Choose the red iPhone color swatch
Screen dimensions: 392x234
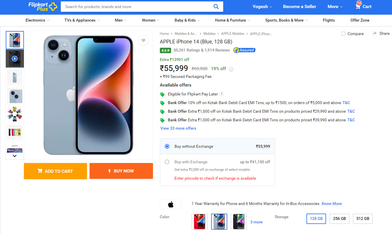pyautogui.click(x=200, y=221)
